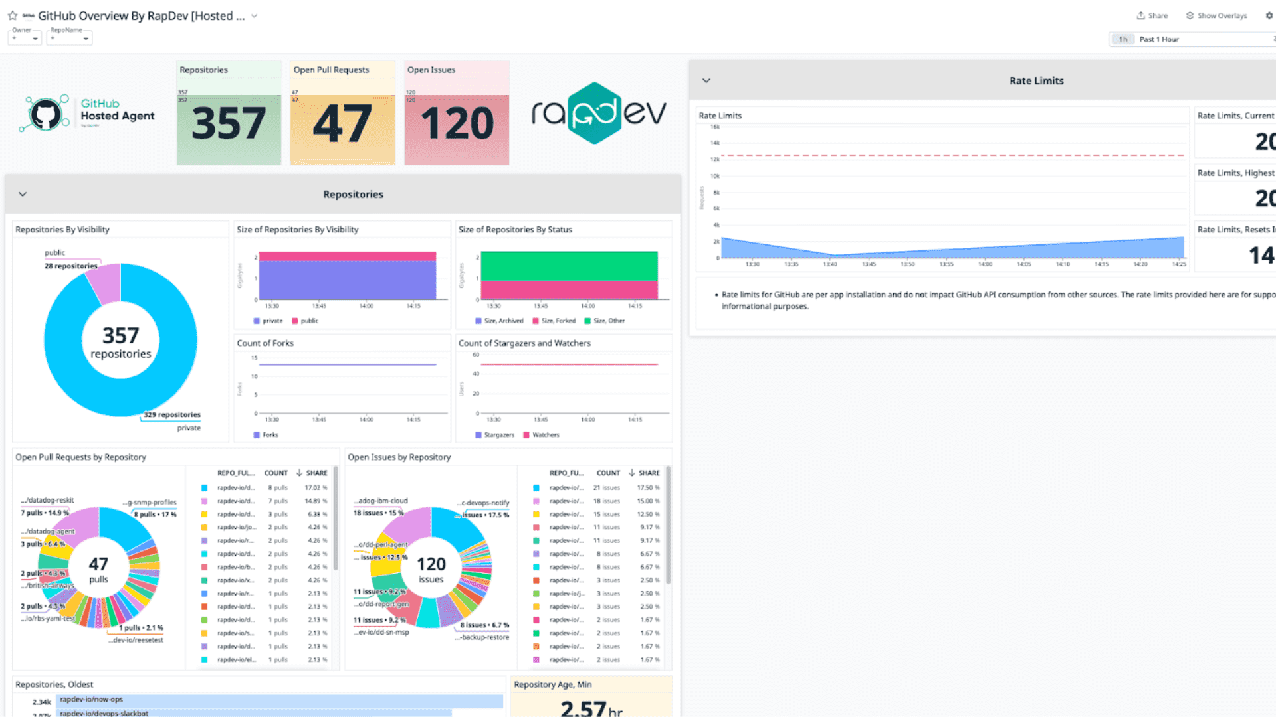The height and width of the screenshot is (717, 1276).
Task: Toggle the Size, Forked legend item
Action: click(x=554, y=321)
